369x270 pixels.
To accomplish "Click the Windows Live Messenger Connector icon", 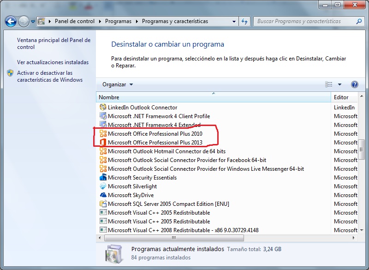I will 103,168.
